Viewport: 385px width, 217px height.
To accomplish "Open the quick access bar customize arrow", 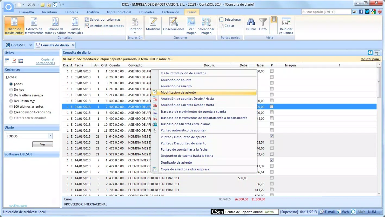I will (63, 5).
